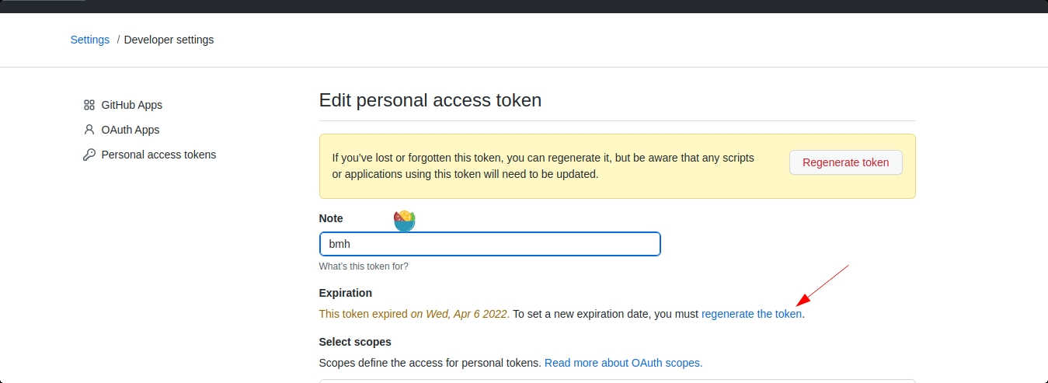Open the GitHub Apps sidebar label
The width and height of the screenshot is (1048, 383).
coord(131,105)
